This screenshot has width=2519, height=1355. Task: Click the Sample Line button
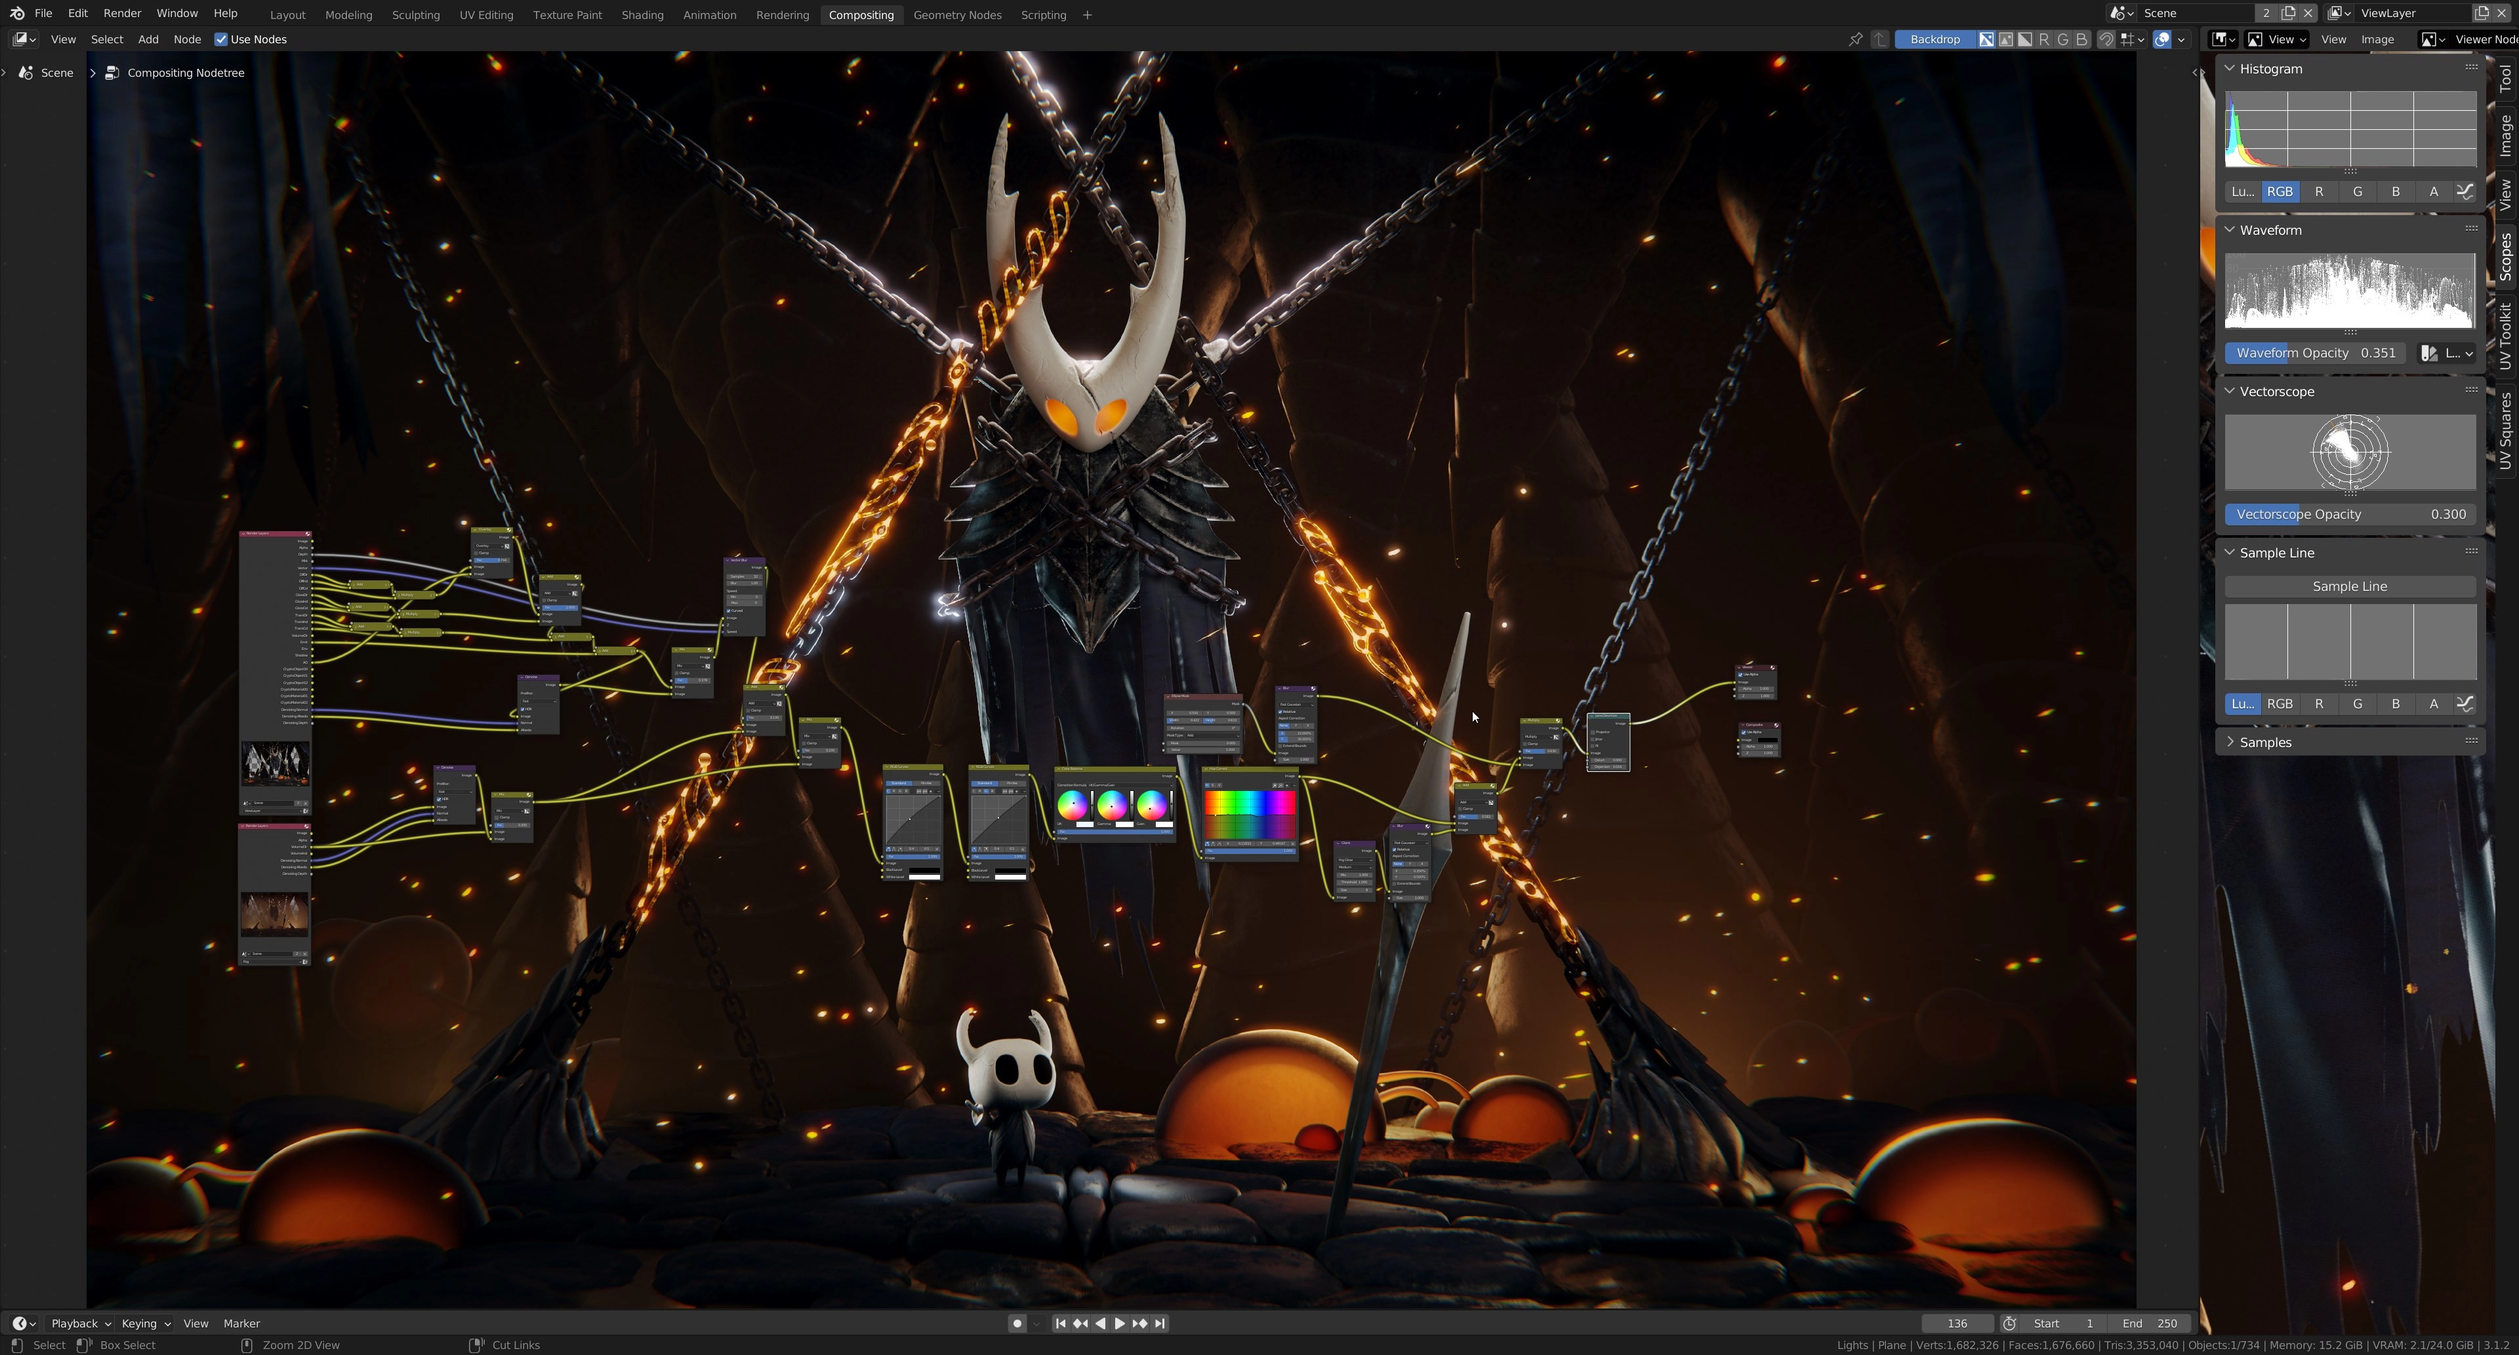2349,586
